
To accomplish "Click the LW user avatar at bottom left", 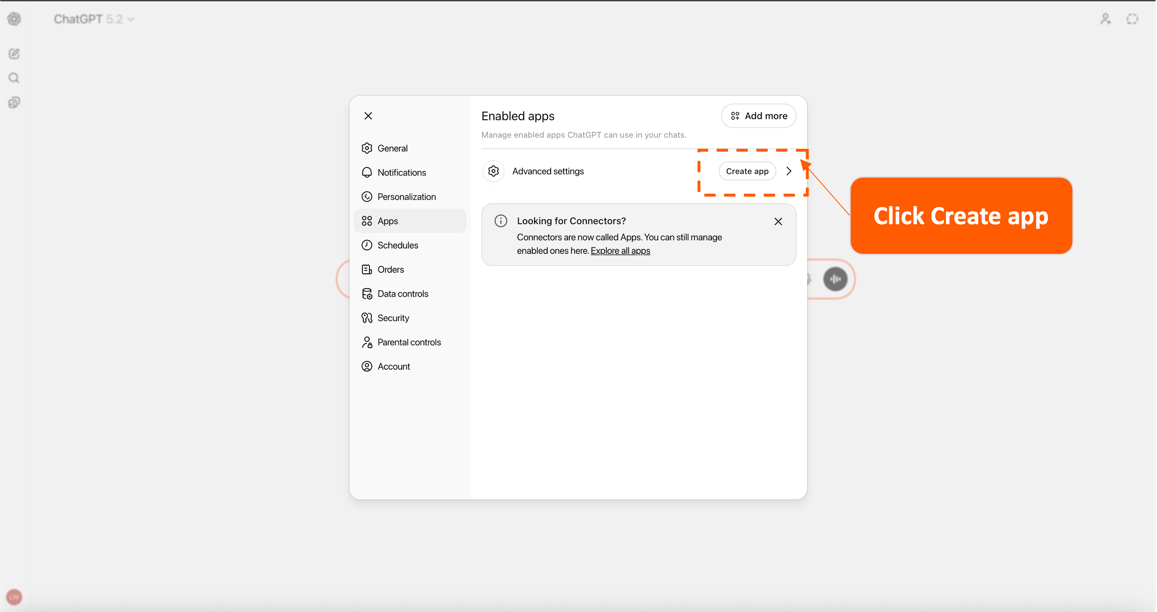I will [x=14, y=597].
